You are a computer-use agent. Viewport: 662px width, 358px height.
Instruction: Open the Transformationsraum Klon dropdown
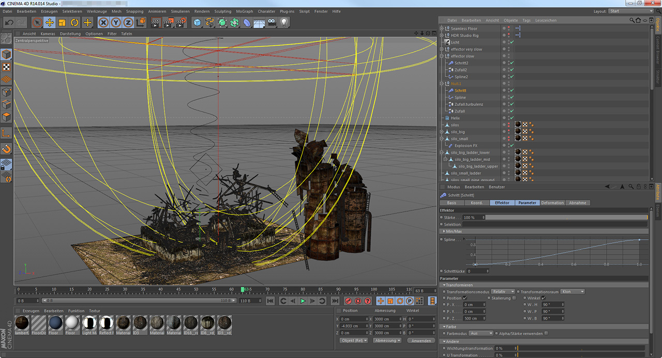click(x=573, y=291)
